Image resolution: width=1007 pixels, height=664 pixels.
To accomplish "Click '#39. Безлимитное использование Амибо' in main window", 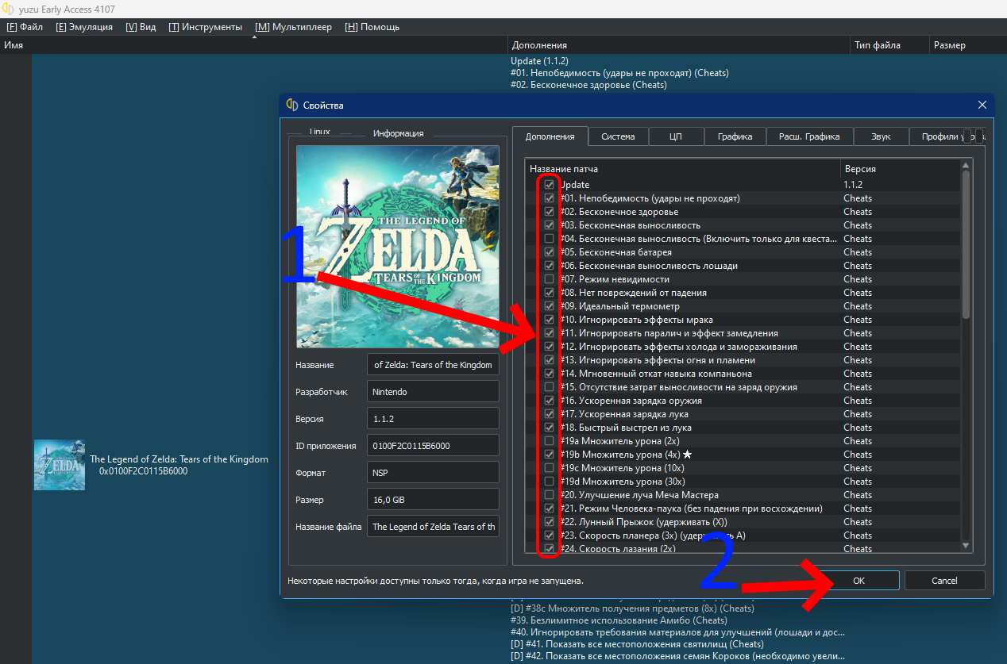I will [619, 620].
